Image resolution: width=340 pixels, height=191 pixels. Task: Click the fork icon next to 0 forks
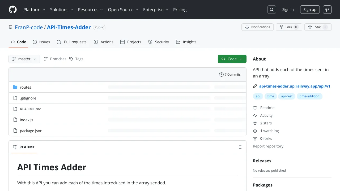click(x=255, y=138)
